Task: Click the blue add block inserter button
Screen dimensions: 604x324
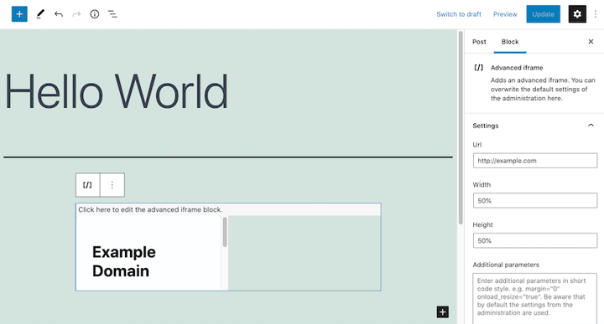Action: 19,14
